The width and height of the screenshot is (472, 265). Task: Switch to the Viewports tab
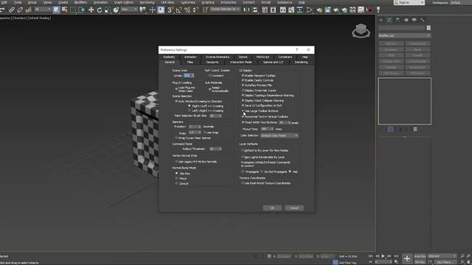pyautogui.click(x=212, y=62)
